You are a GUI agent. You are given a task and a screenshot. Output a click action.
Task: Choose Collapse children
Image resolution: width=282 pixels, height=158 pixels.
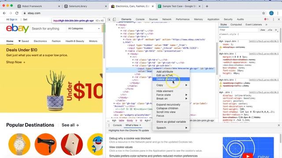pos(171,108)
